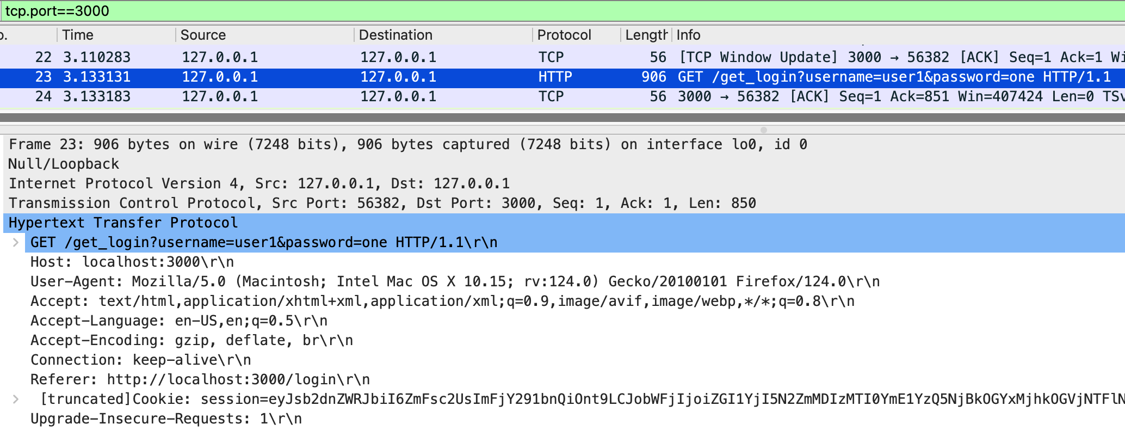Sort packets by the Source column header
Viewport: 1125px width, 430px height.
click(x=203, y=35)
